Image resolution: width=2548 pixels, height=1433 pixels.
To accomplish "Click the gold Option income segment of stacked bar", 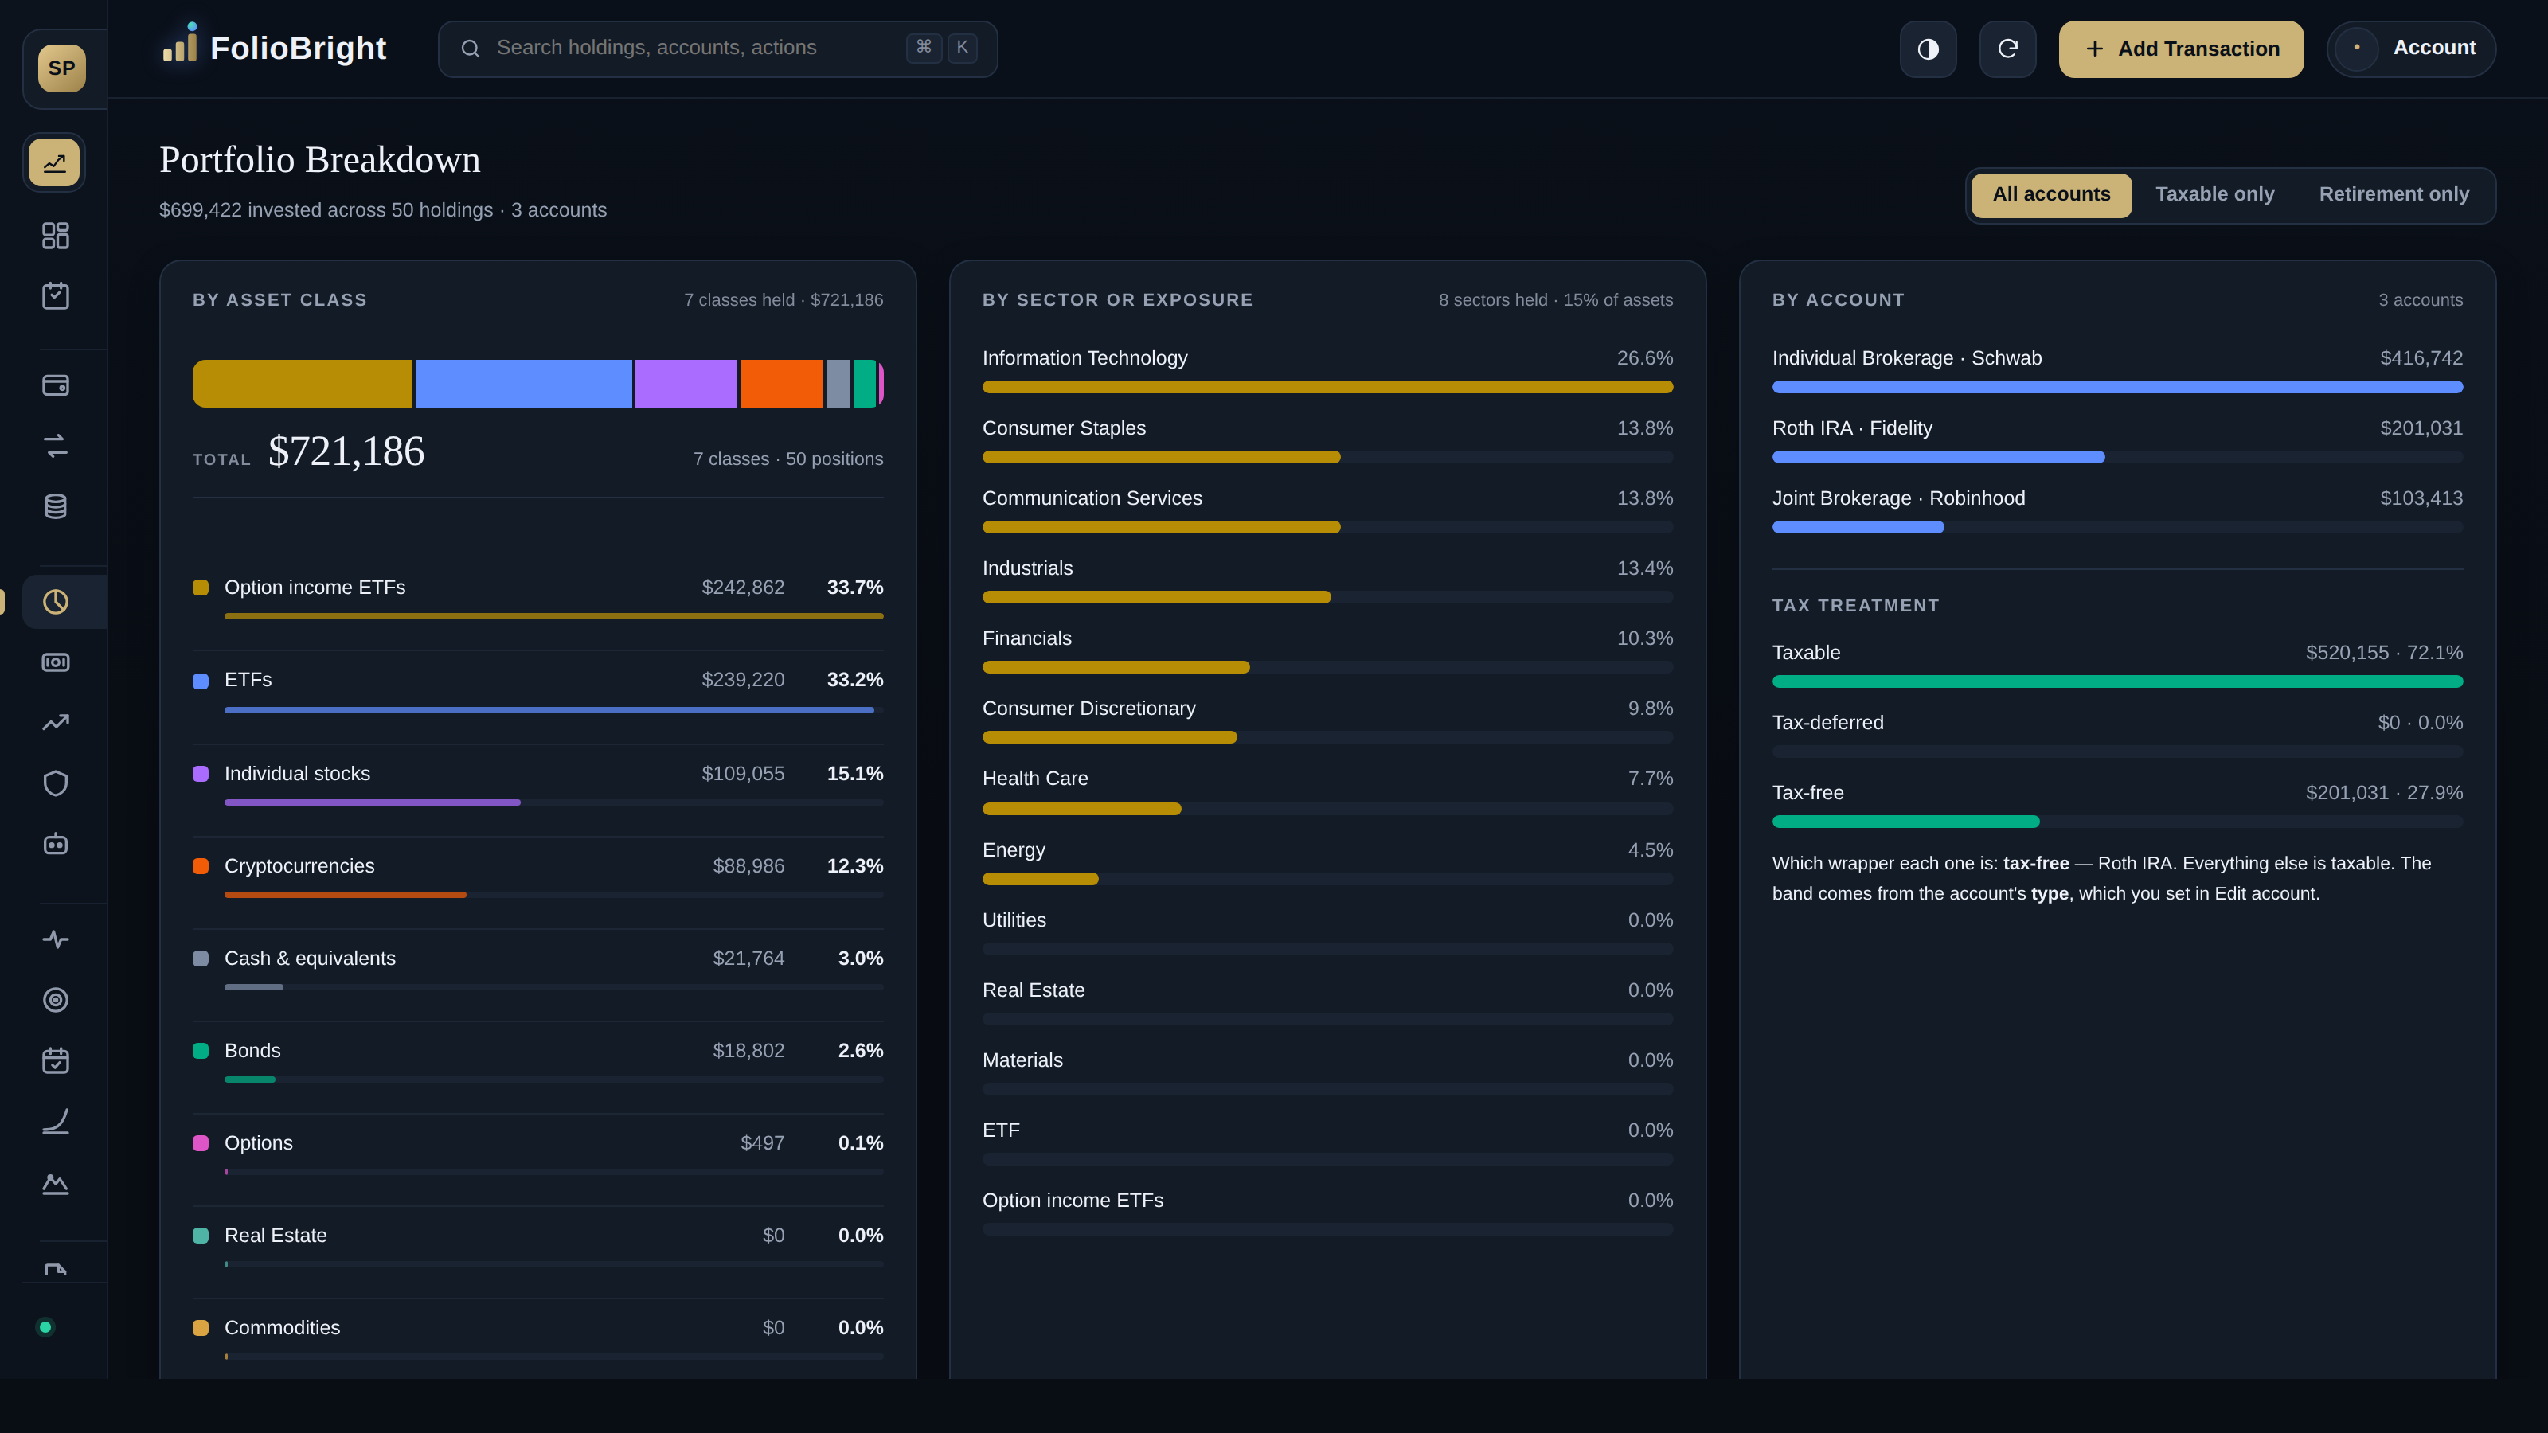I will [x=302, y=384].
